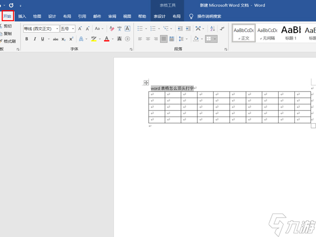Click redo icon in quick access toolbar
The height and width of the screenshot is (237, 316).
(11, 5)
